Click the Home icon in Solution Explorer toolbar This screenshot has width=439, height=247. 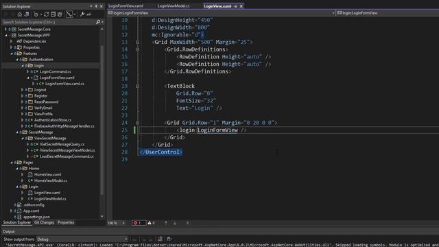tap(20, 14)
